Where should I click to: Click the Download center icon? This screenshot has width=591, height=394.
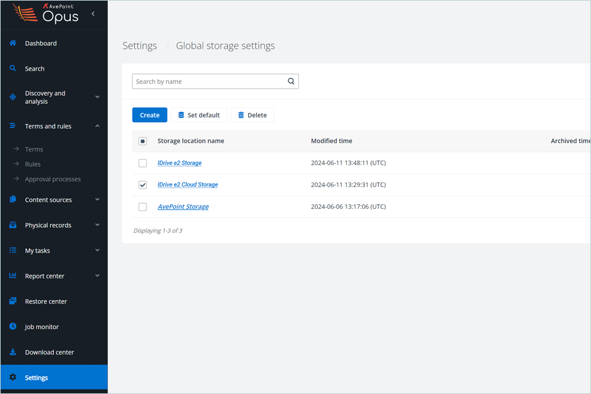click(13, 352)
